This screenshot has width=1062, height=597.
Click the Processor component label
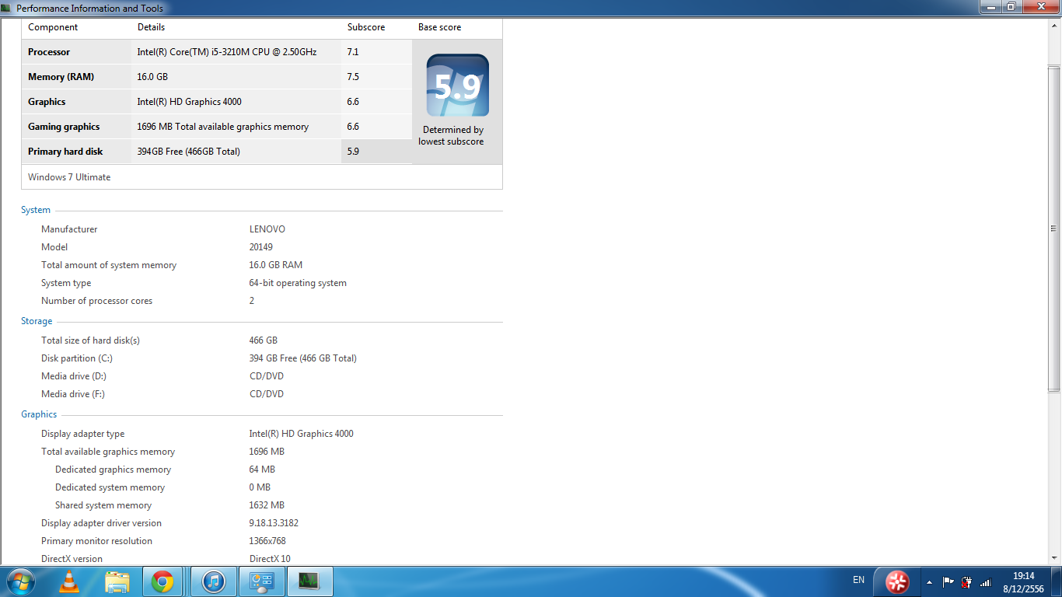pyautogui.click(x=49, y=52)
